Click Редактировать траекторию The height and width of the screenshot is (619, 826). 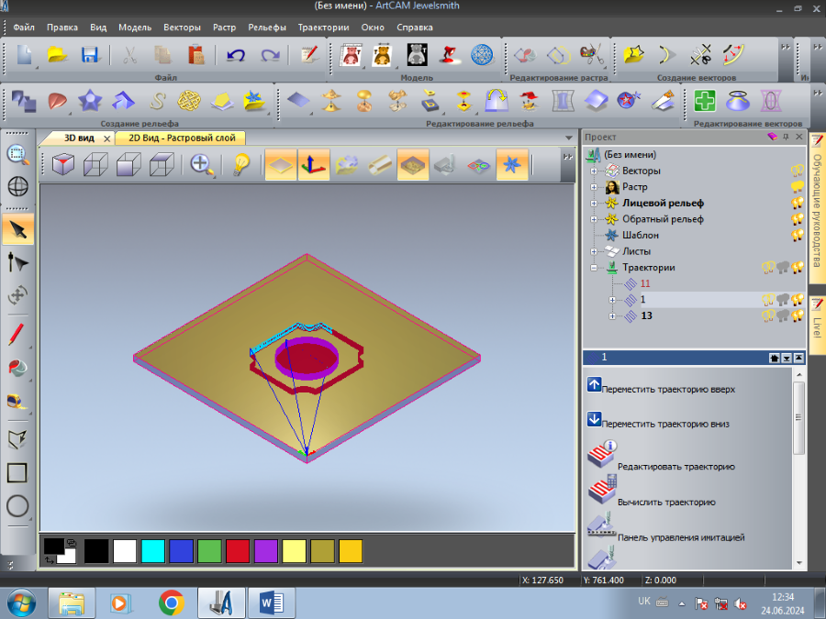(675, 466)
